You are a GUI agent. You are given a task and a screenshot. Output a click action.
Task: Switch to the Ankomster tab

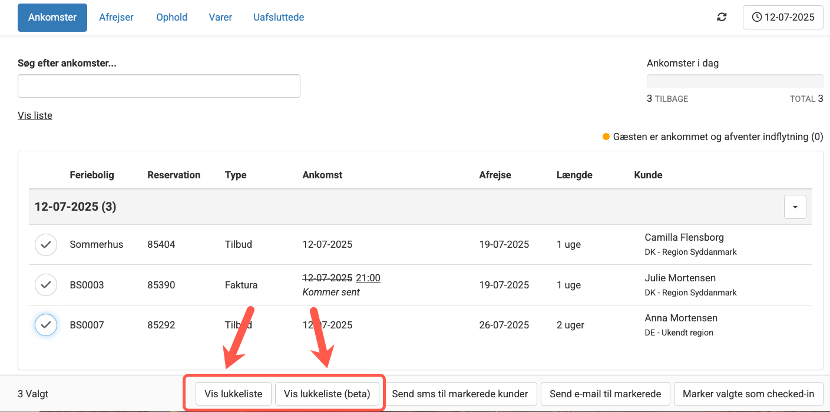[52, 17]
